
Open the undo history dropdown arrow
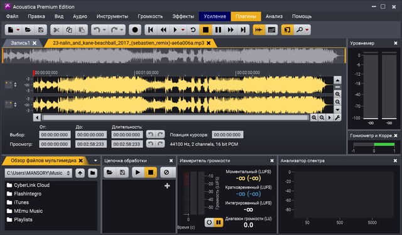pyautogui.click(x=104, y=30)
